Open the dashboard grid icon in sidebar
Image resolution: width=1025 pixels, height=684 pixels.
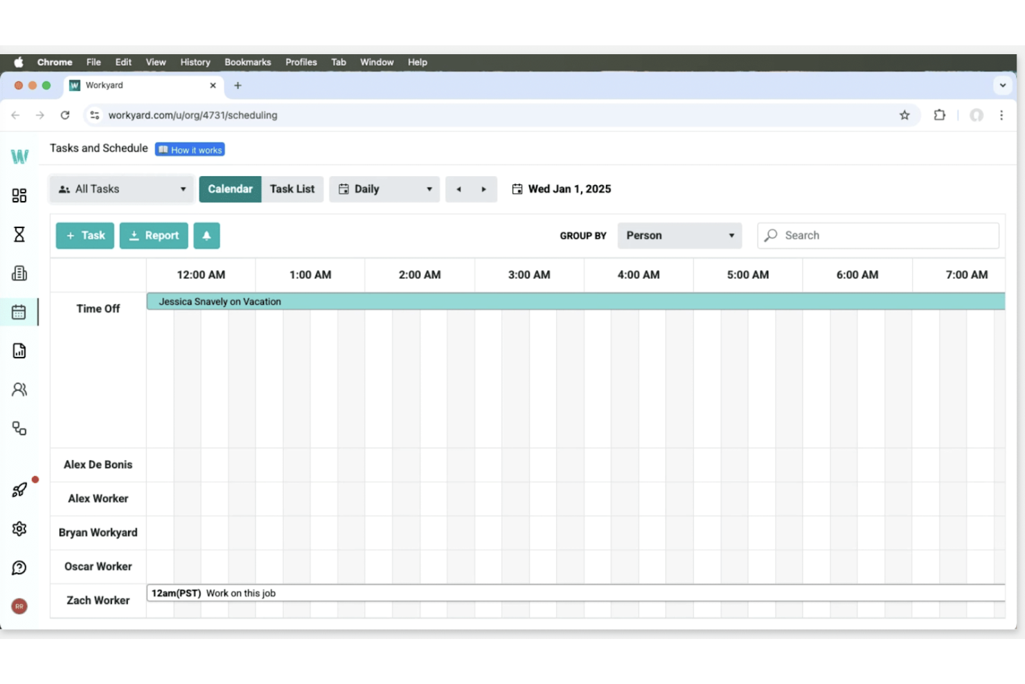click(x=19, y=195)
